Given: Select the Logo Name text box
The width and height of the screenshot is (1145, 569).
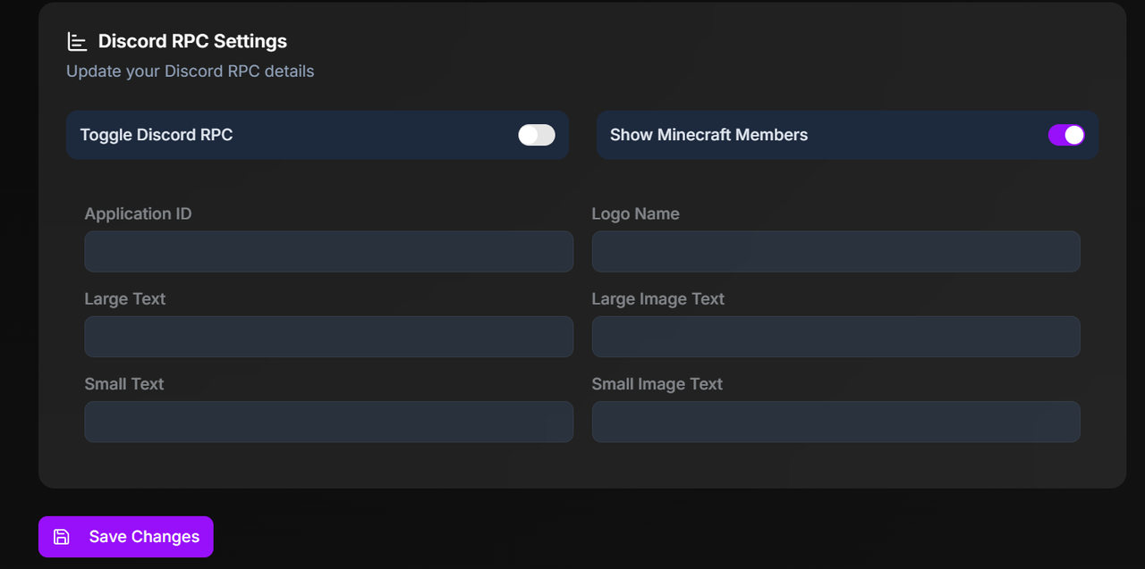Looking at the screenshot, I should [835, 252].
